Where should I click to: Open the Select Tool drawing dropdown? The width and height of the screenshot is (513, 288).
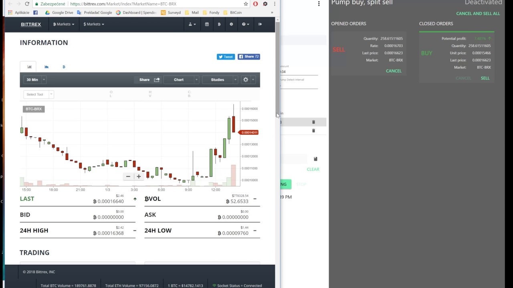pos(38,94)
